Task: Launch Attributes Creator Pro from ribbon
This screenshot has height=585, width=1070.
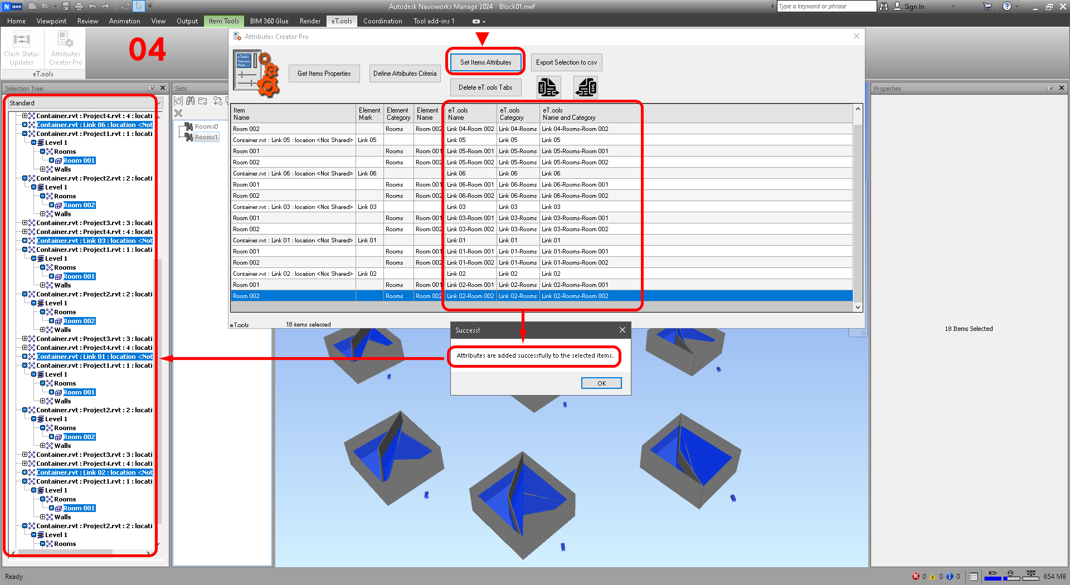Action: [65, 49]
